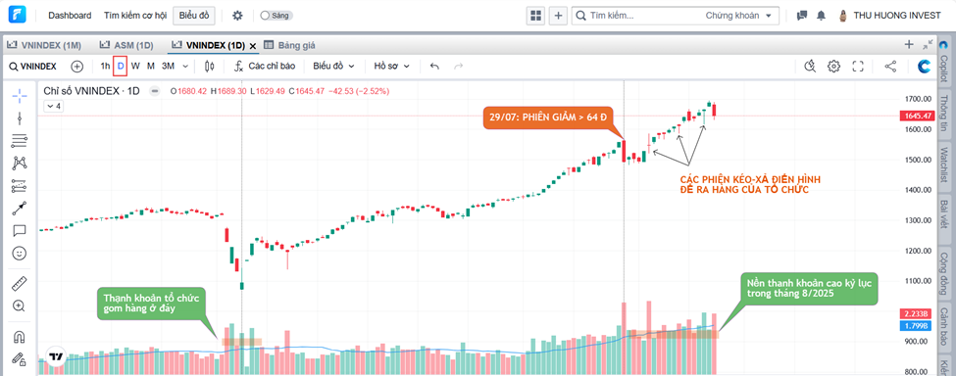Open the Watchlist side tab

[x=944, y=166]
